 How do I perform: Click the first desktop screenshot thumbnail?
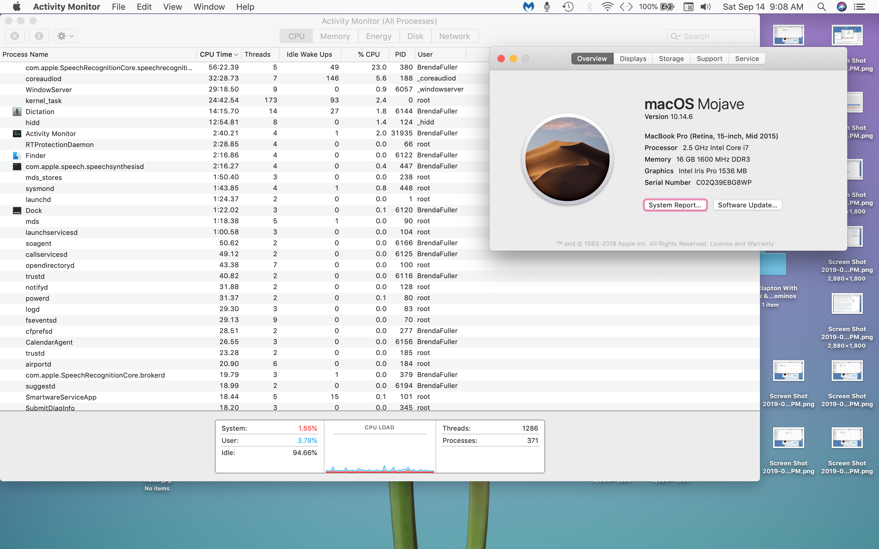(x=788, y=35)
